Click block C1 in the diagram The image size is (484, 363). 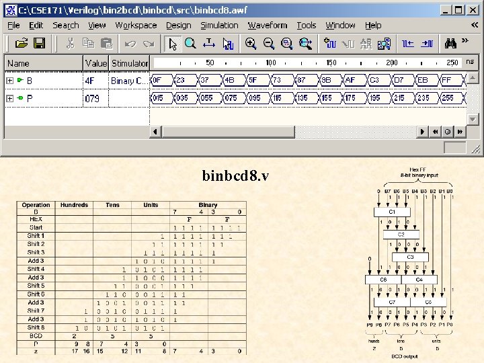coord(392,212)
